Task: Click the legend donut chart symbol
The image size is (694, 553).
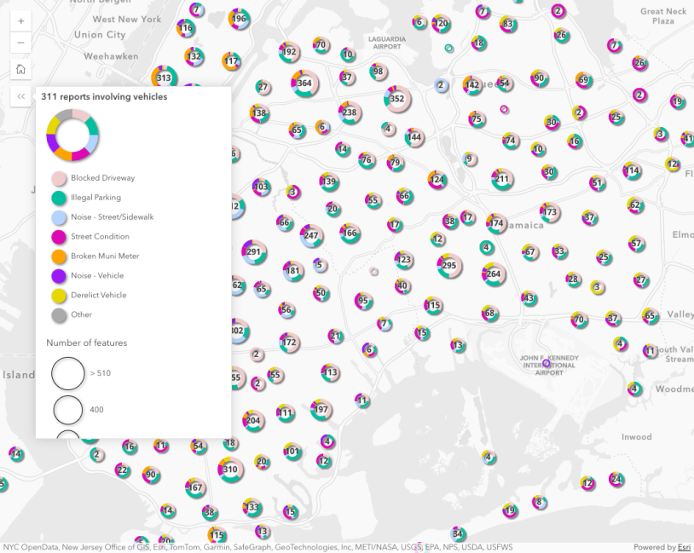Action: pos(72,135)
